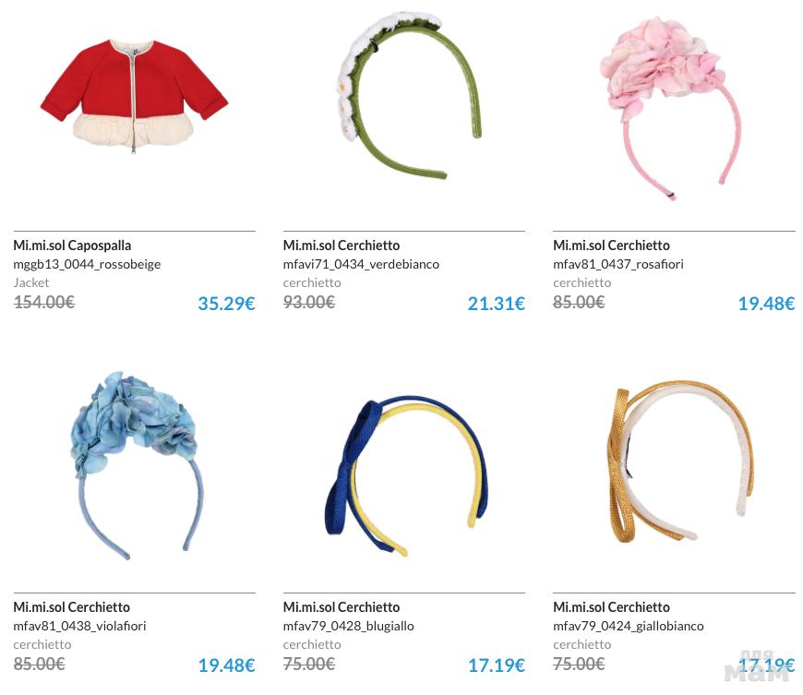
Task: Open the green headband with white flowers
Action: point(409,96)
